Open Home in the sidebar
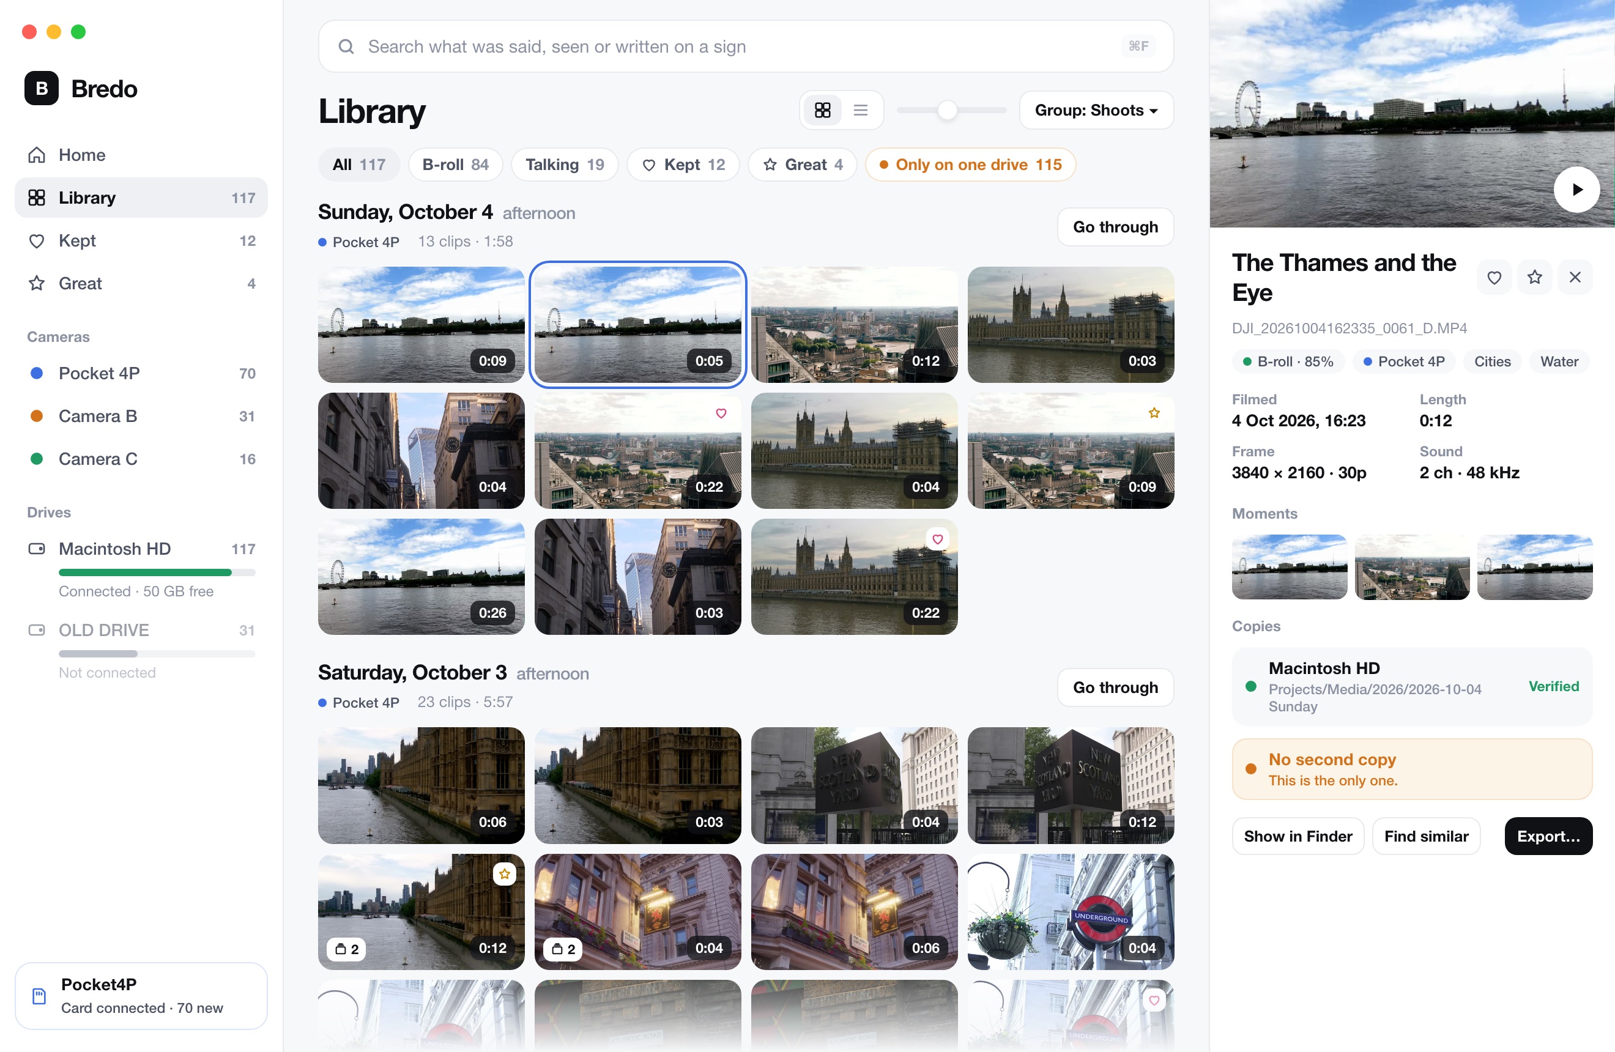Viewport: 1615px width, 1052px height. [141, 155]
